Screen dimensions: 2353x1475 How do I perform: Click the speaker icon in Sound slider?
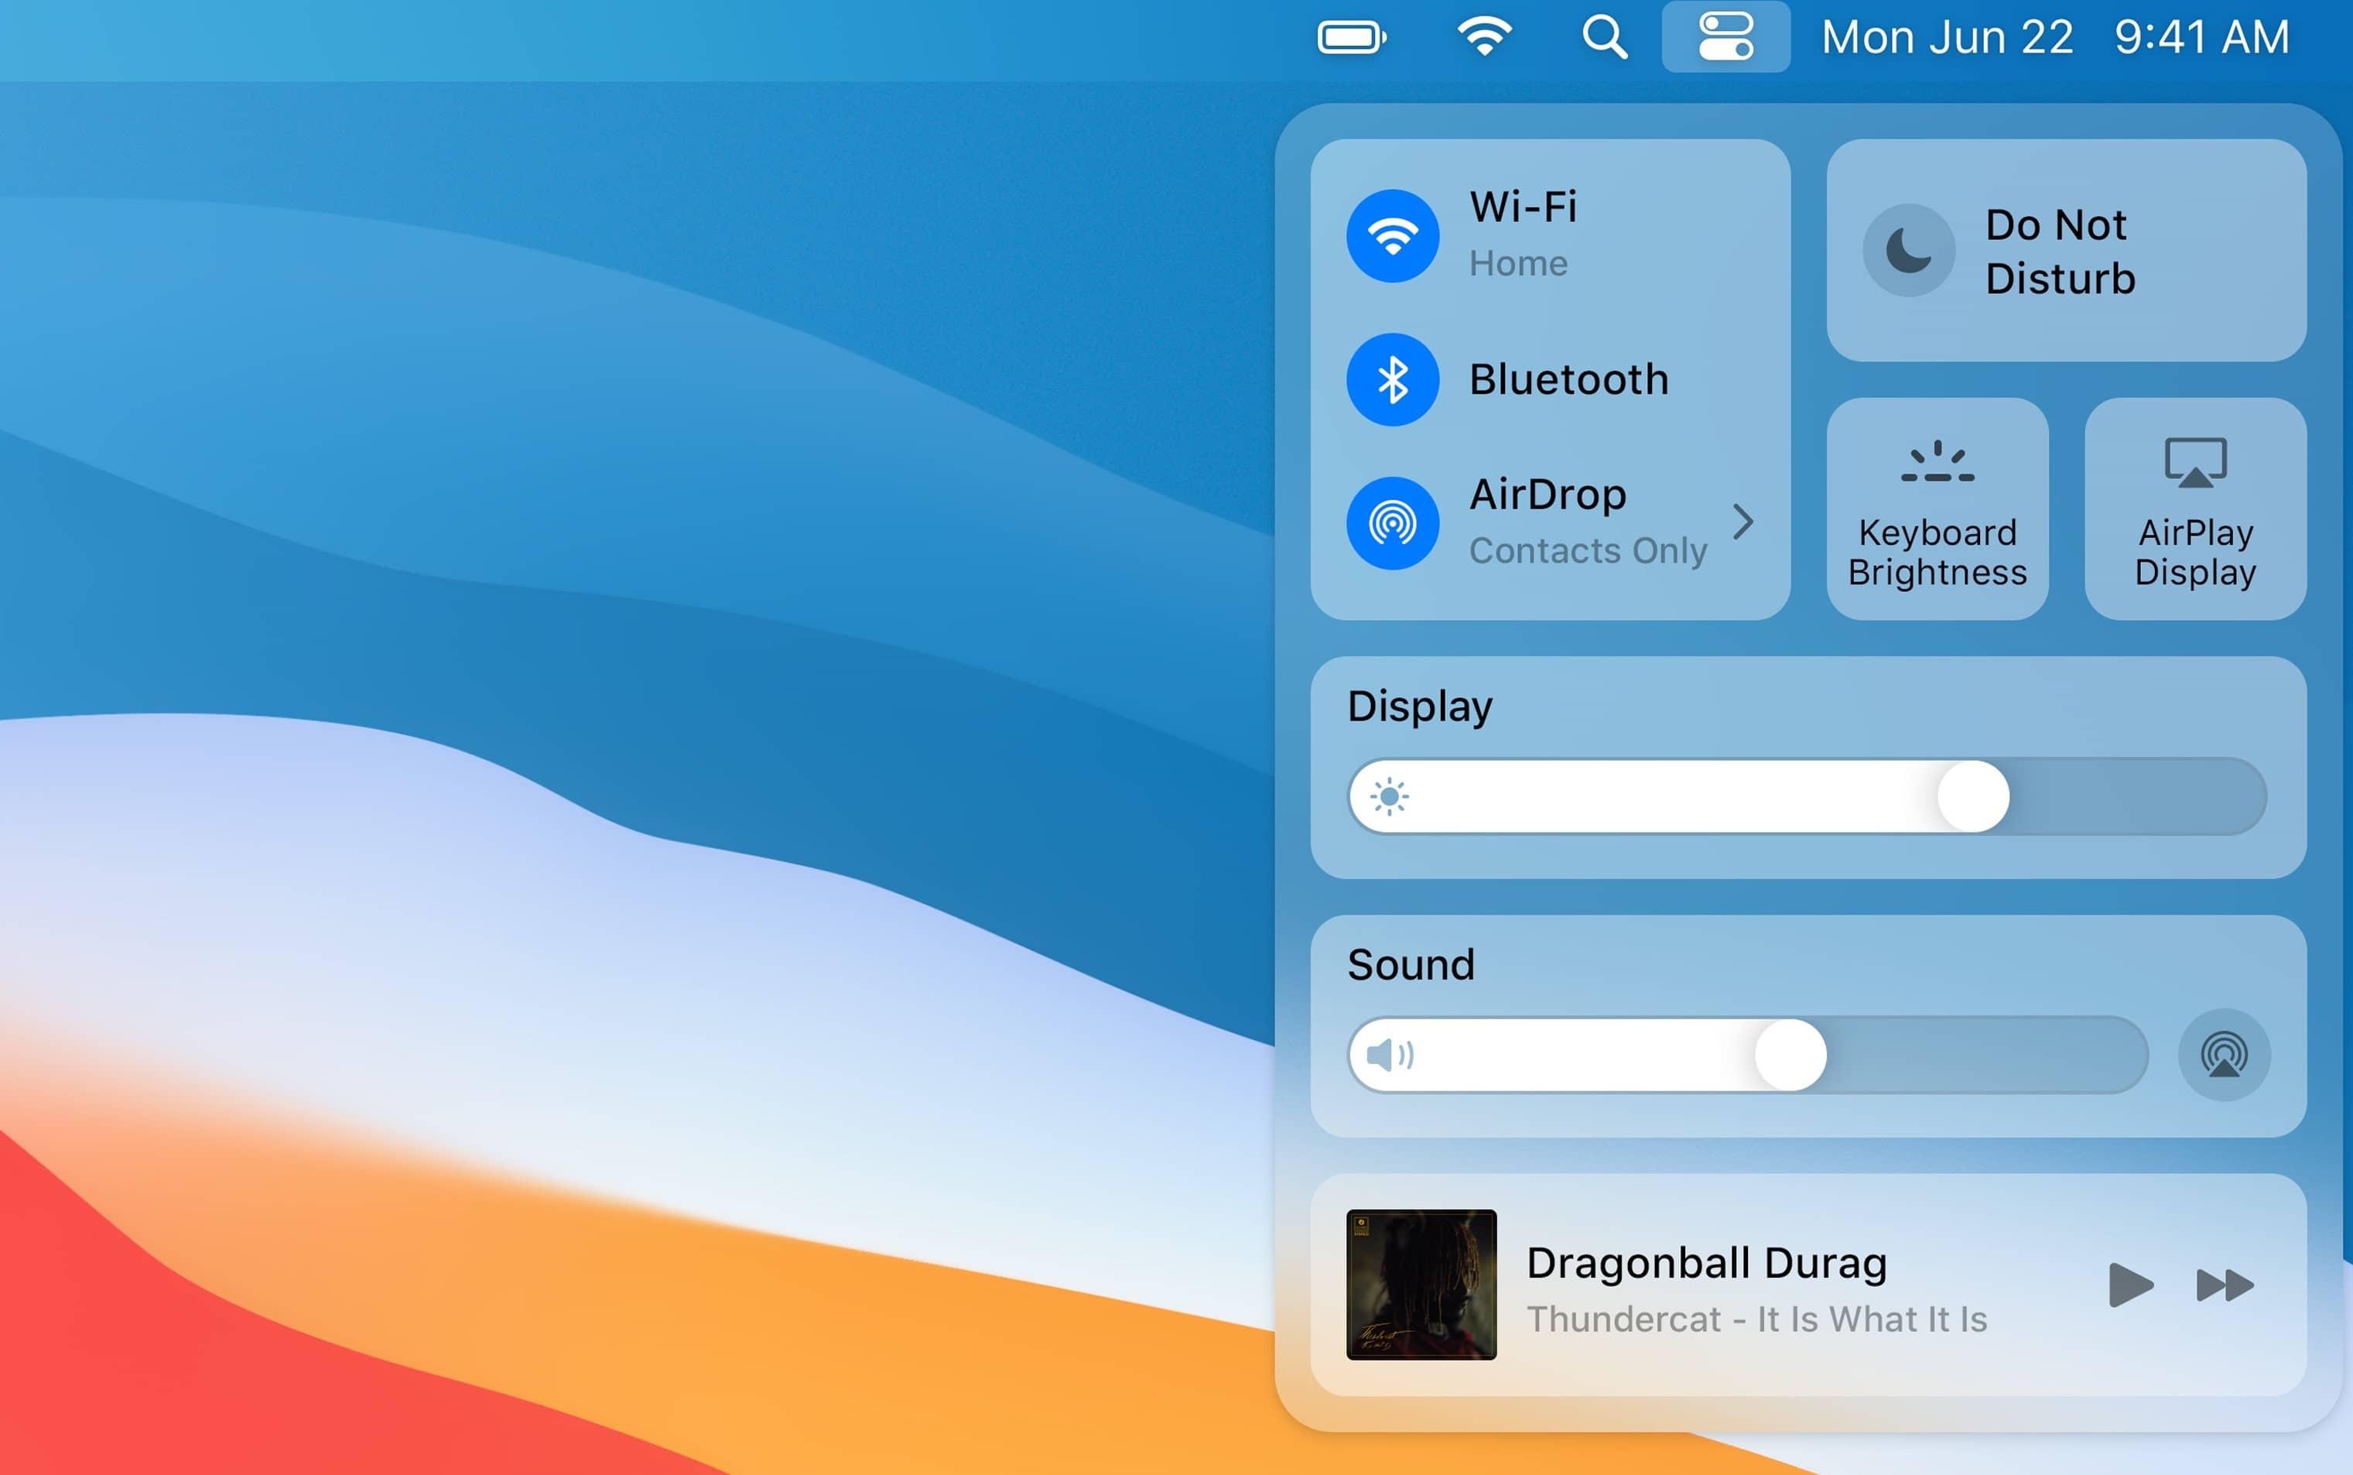[x=1389, y=1055]
